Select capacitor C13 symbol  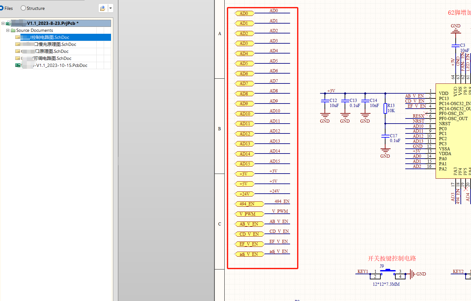(345, 100)
